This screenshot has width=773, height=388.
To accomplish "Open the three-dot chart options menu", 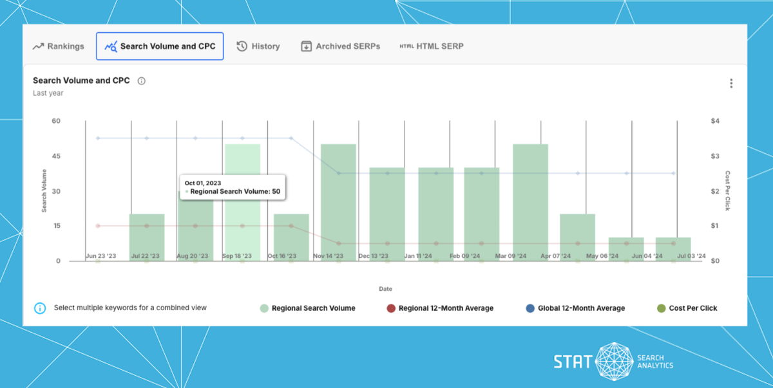I will point(731,82).
